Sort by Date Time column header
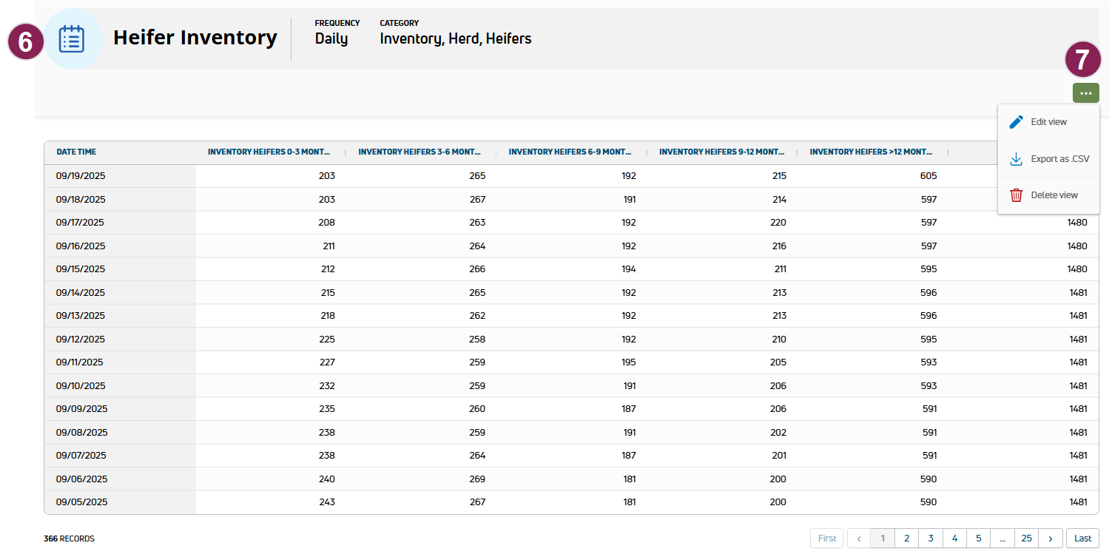 [76, 152]
